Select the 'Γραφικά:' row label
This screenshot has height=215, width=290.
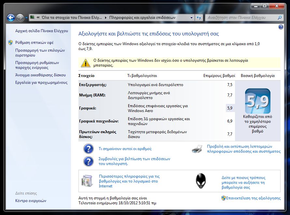(88, 108)
